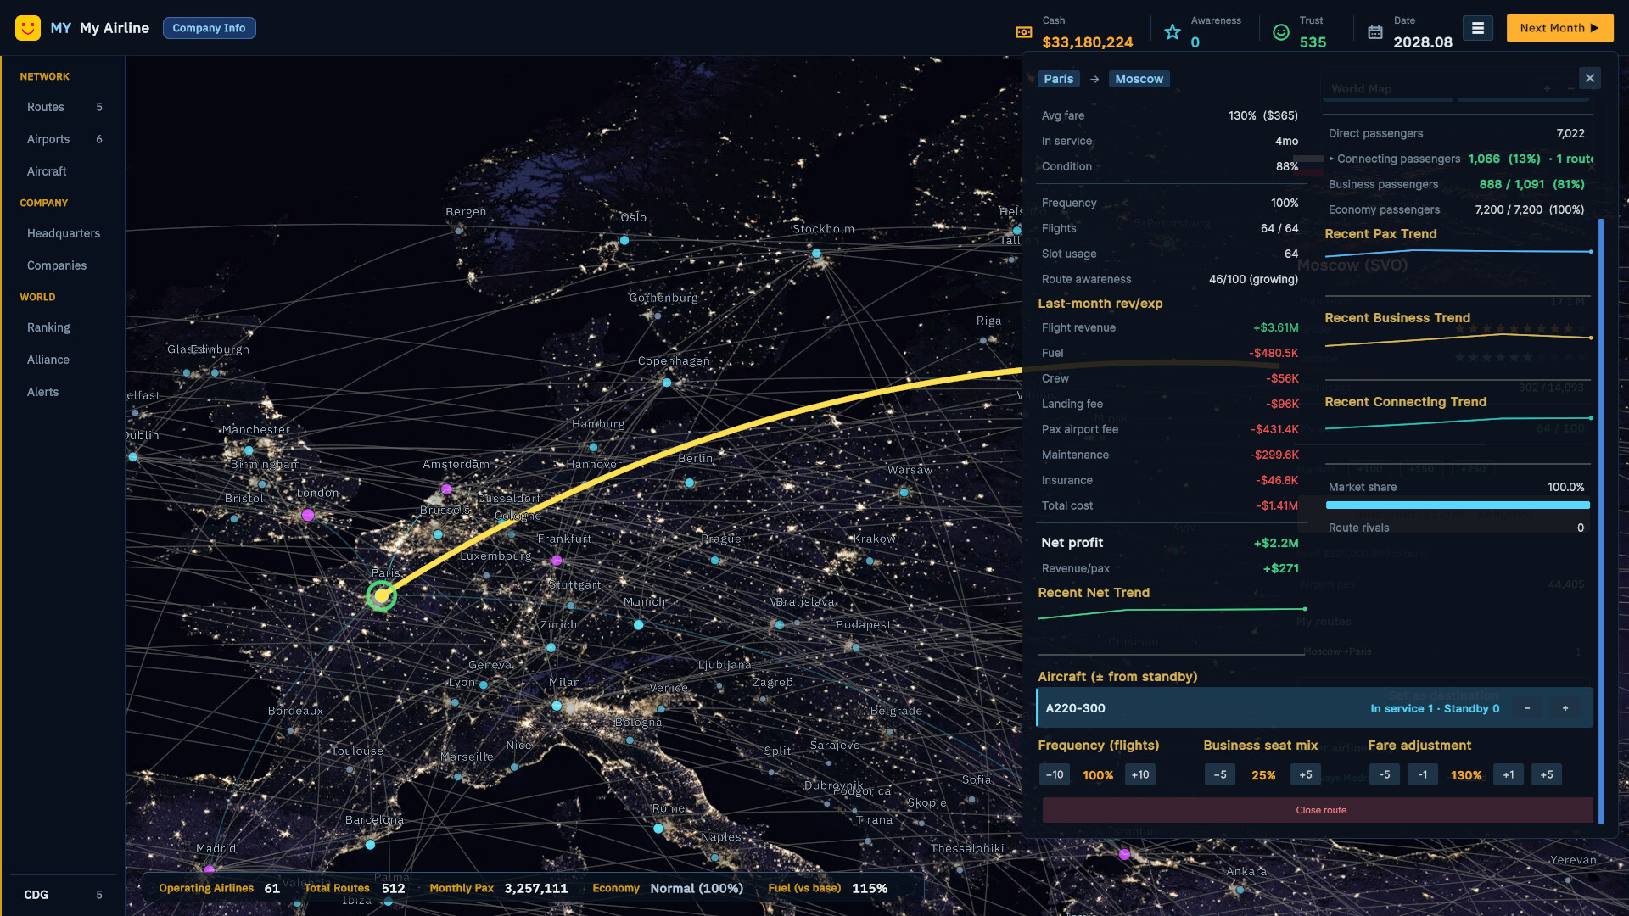This screenshot has width=1629, height=916.
Task: Click the Net profit value +$2.2M
Action: pos(1276,543)
